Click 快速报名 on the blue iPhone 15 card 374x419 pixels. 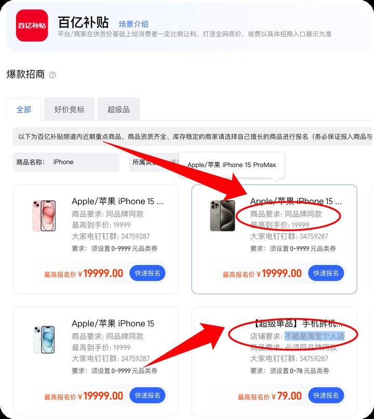click(147, 395)
